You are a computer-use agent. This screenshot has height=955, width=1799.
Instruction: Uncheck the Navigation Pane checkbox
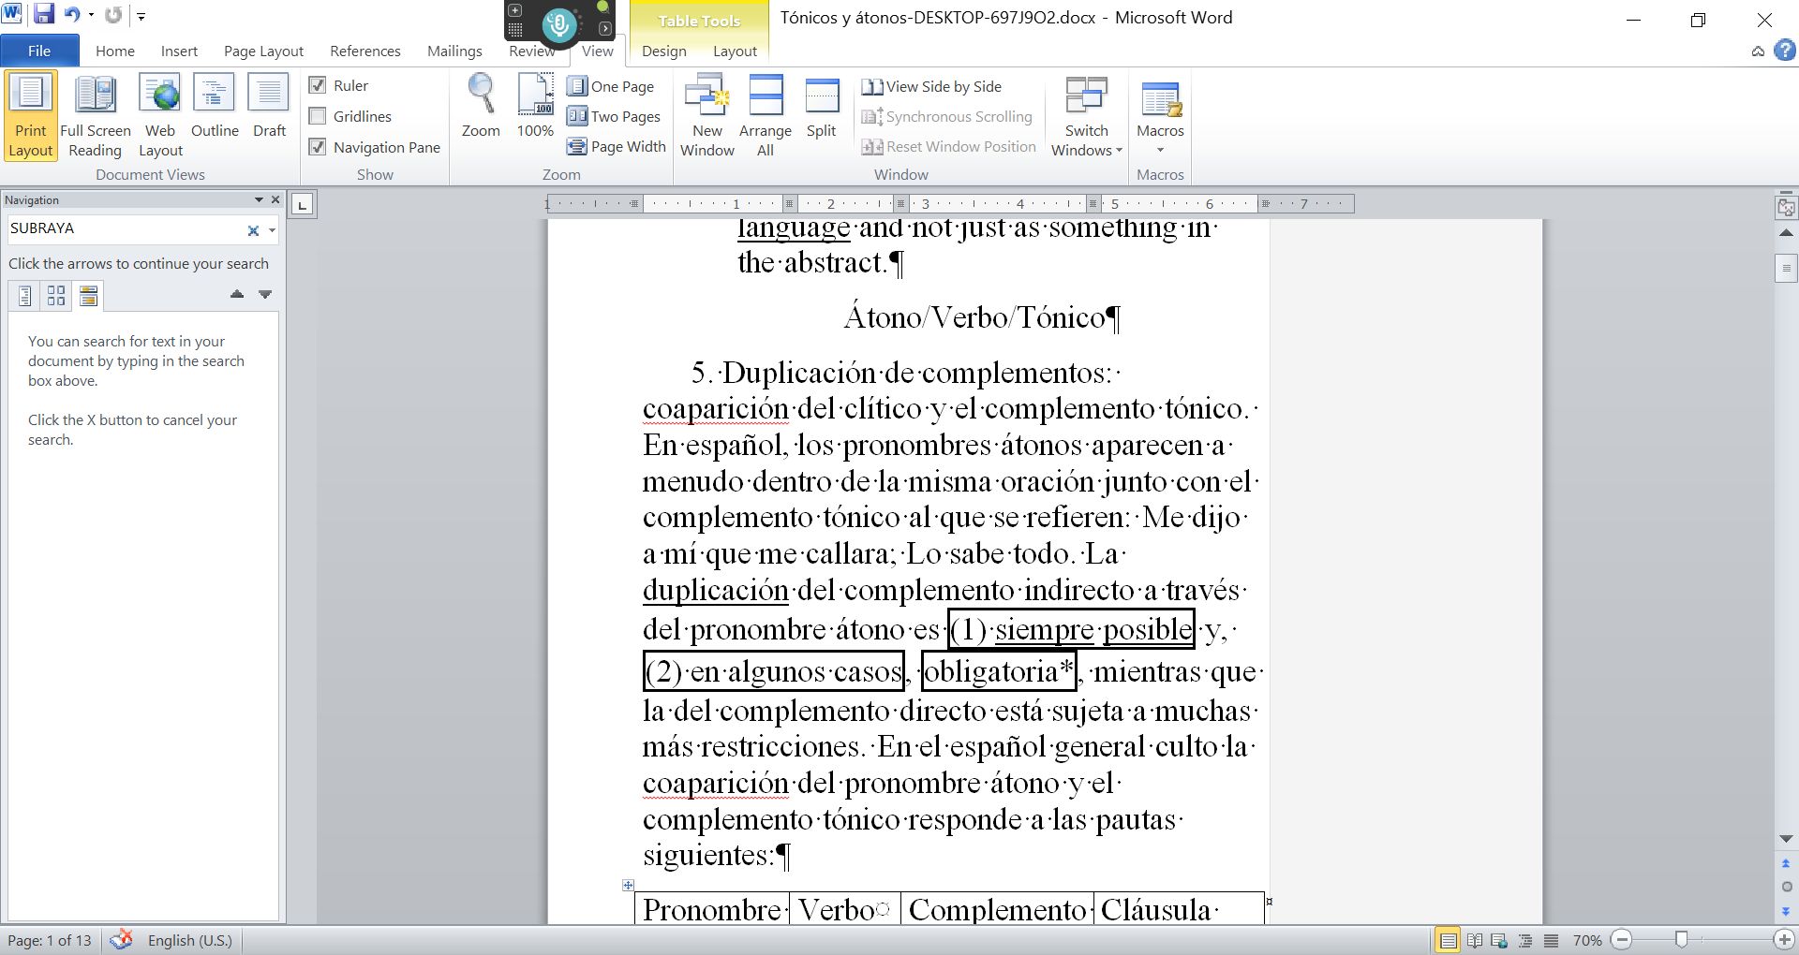[318, 147]
